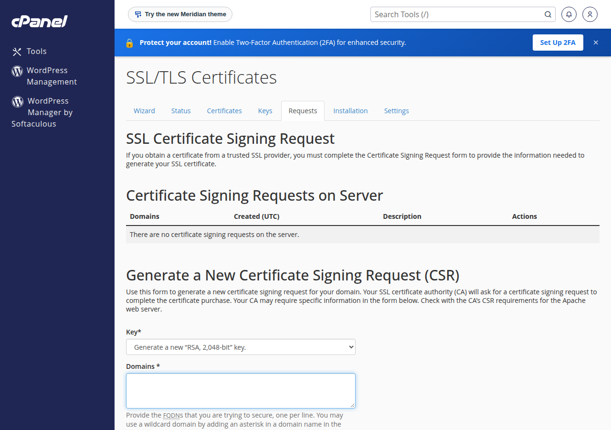Click the 'Domains *' field label
611x430 pixels.
pyautogui.click(x=143, y=366)
